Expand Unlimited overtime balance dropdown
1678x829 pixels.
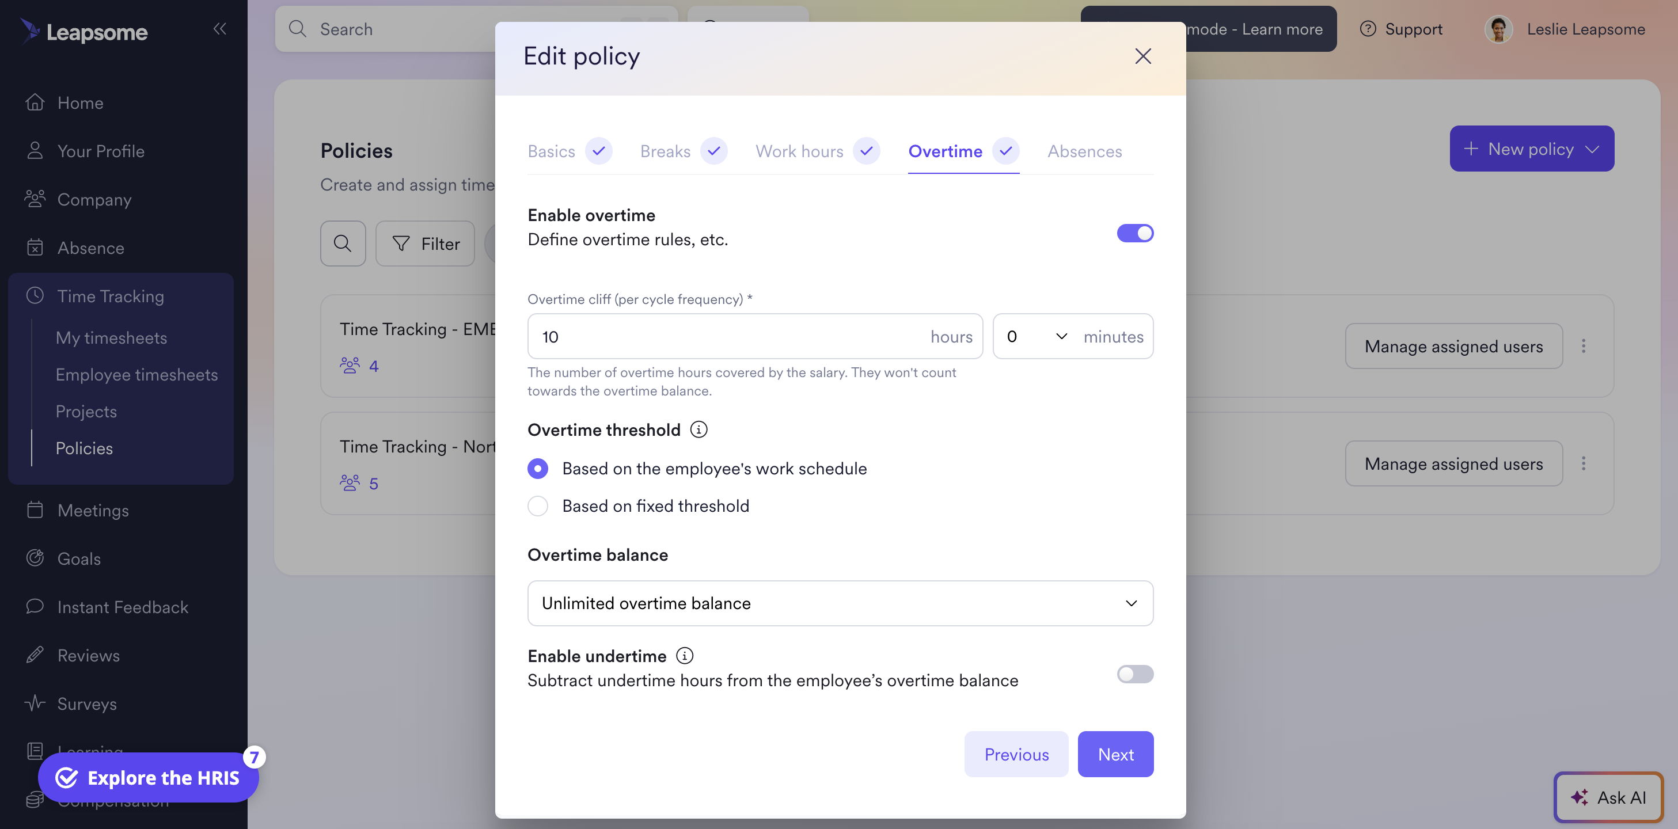(x=840, y=603)
